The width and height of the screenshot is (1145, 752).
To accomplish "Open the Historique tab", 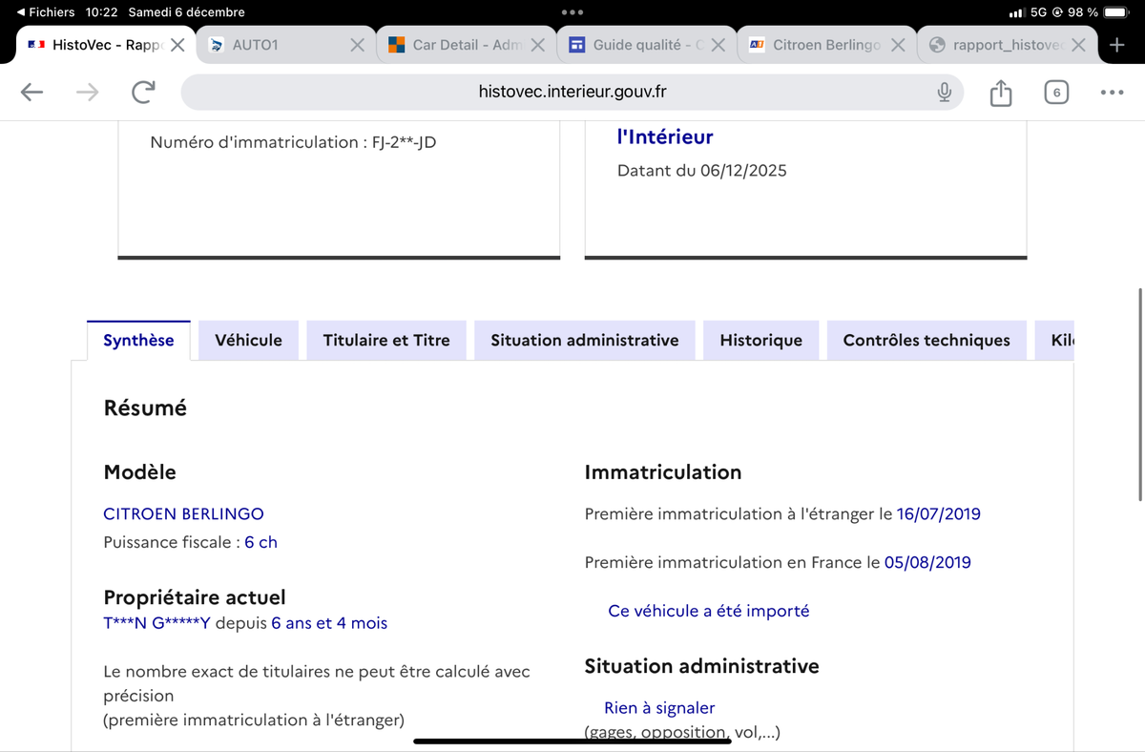I will (x=760, y=341).
